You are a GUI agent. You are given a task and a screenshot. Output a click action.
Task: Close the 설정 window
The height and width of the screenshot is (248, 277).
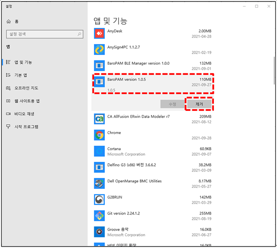[269, 6]
